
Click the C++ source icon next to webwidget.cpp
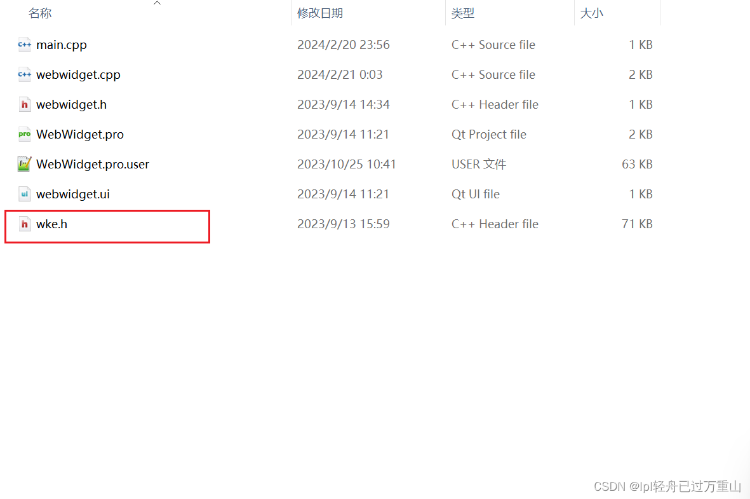point(24,74)
